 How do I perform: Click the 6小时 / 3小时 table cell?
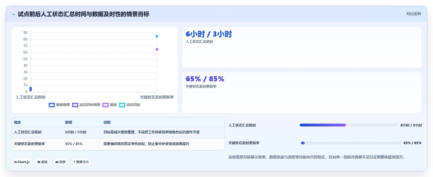point(76,132)
